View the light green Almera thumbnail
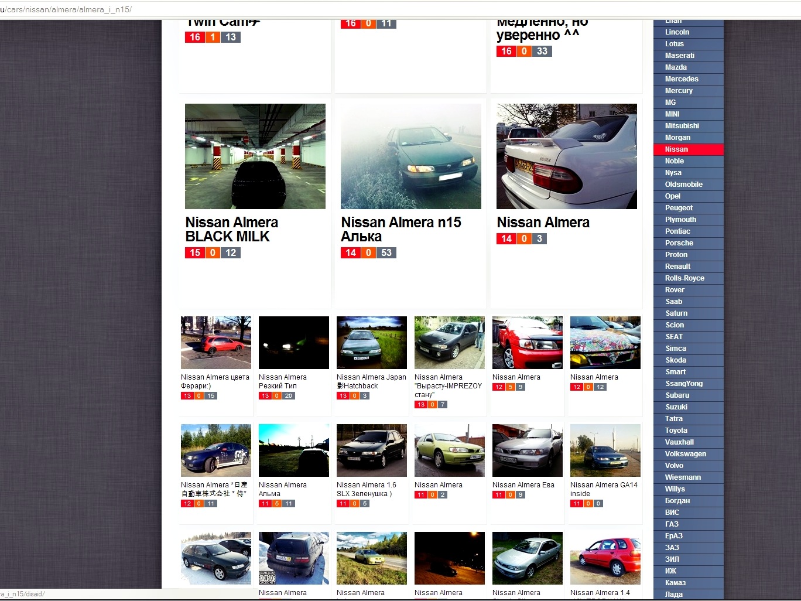Viewport: 801px width, 601px height. click(450, 450)
